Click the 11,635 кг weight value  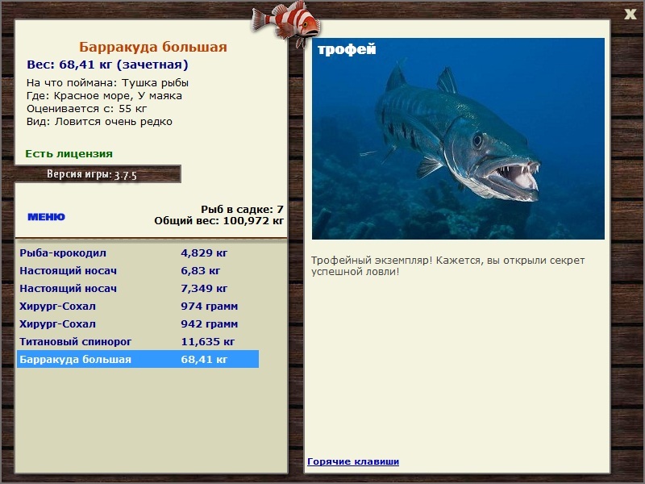click(x=208, y=341)
